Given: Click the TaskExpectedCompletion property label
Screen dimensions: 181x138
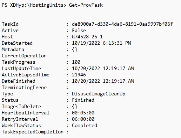Looking at the screenshot, I should (x=33, y=132).
